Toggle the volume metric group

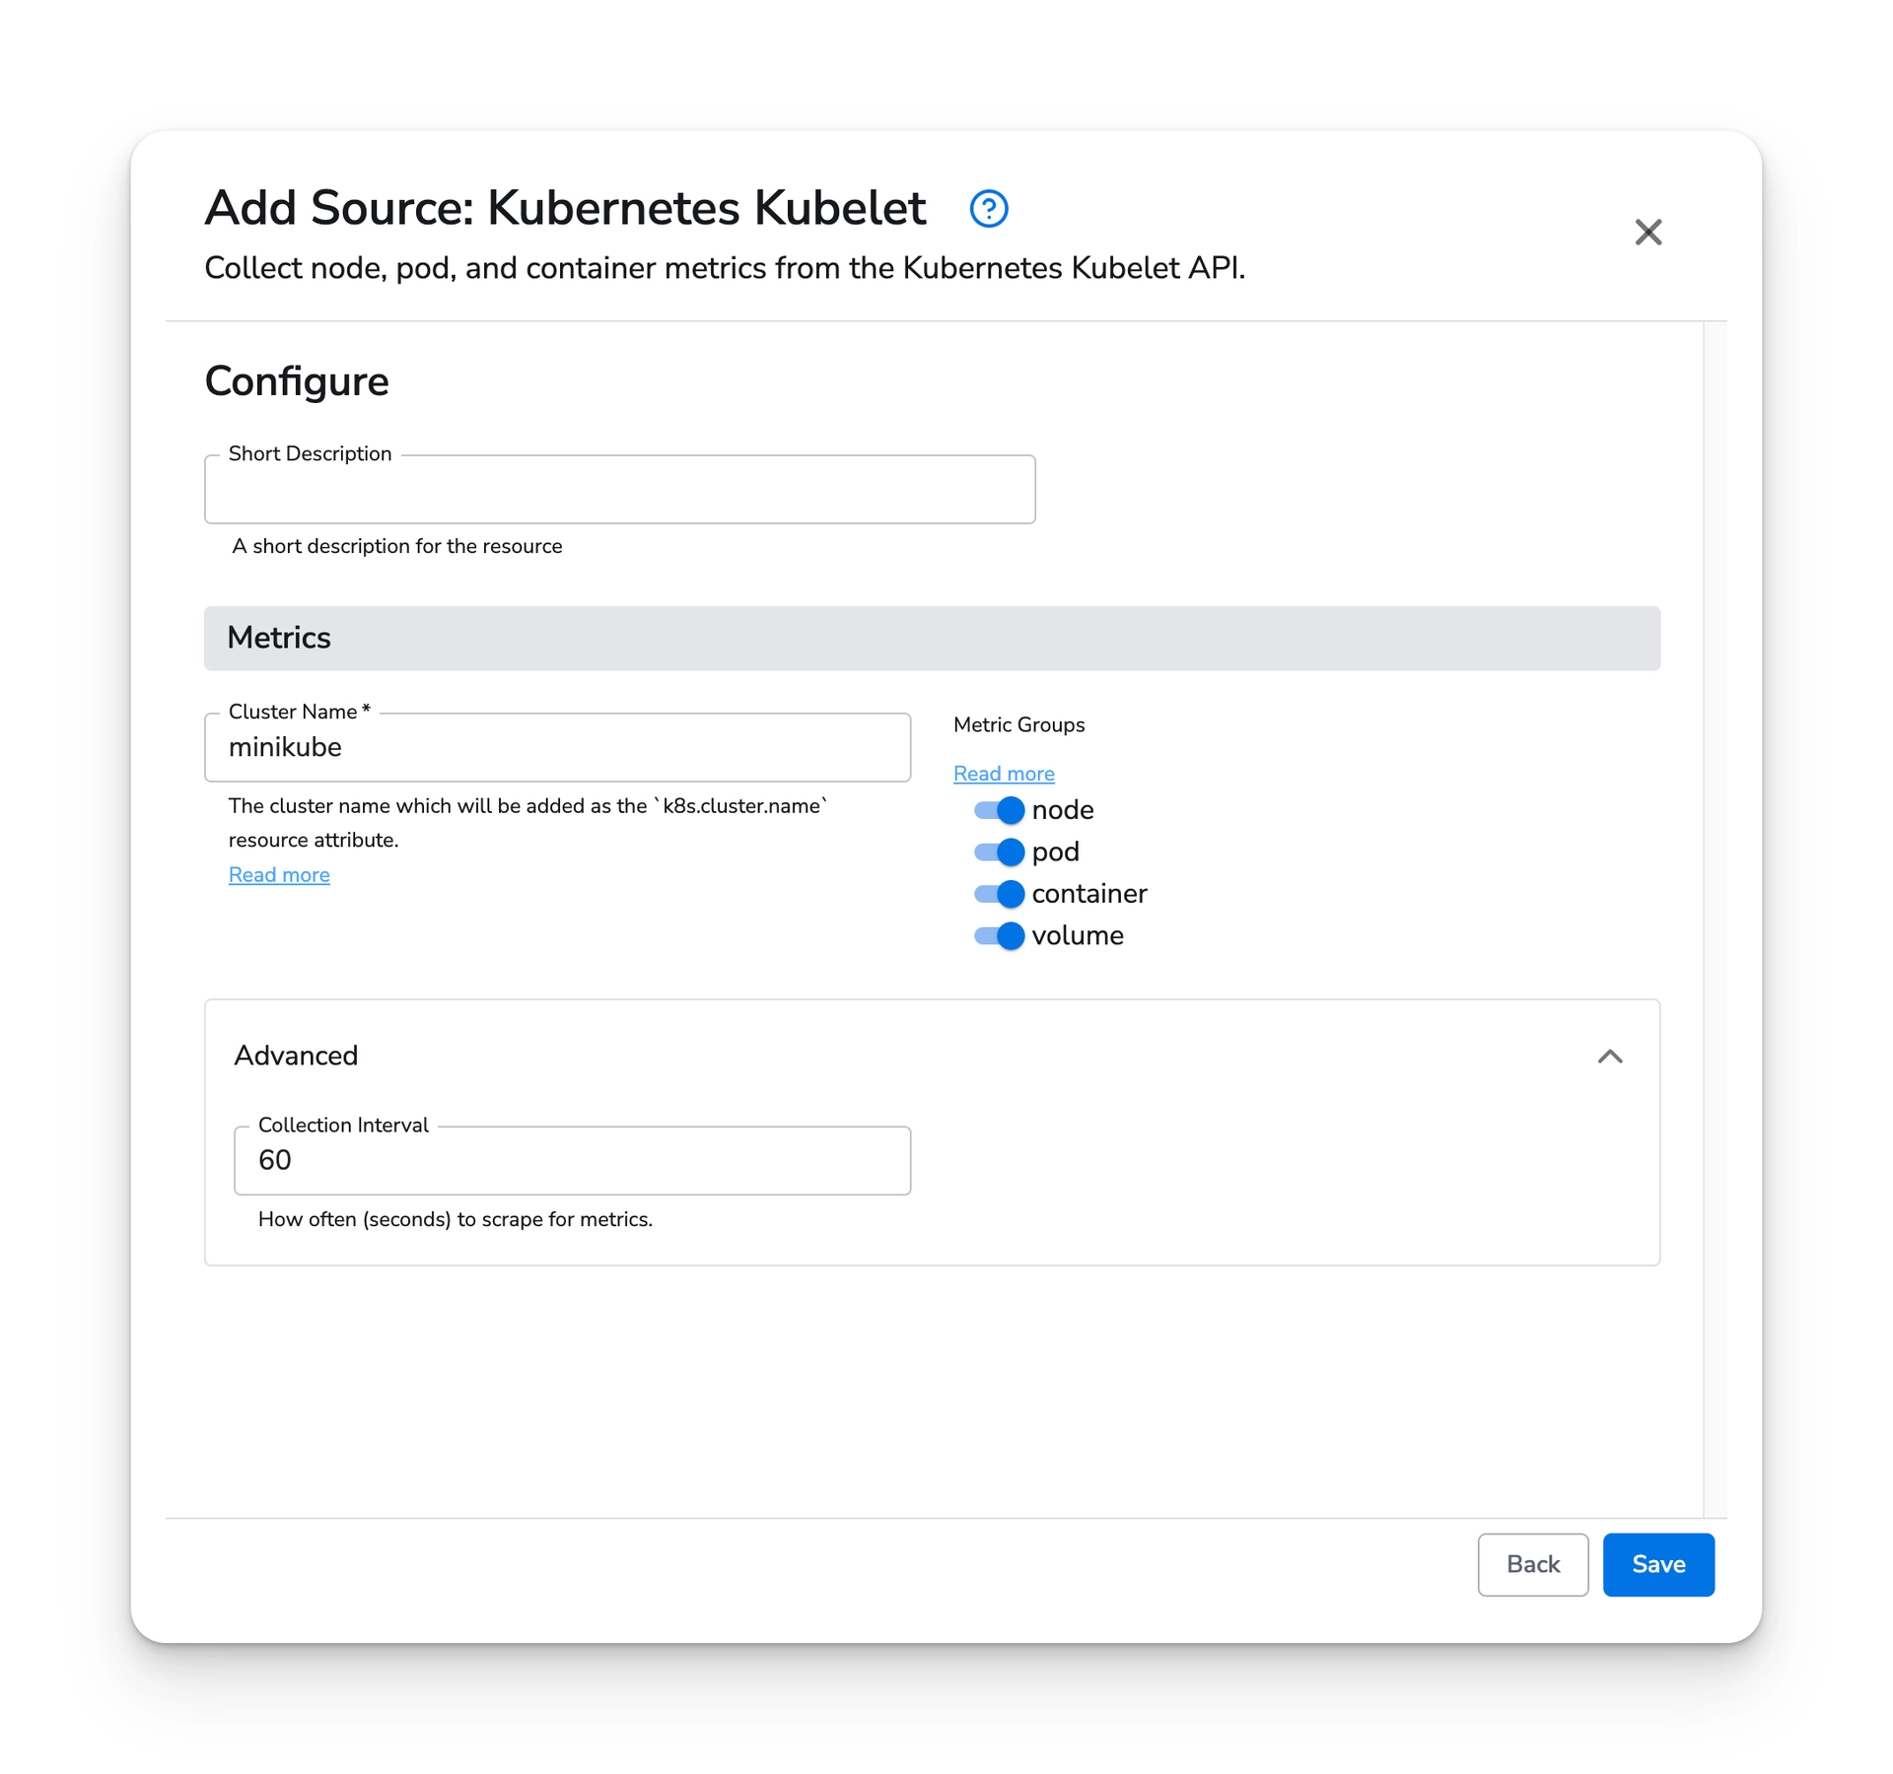pos(998,935)
